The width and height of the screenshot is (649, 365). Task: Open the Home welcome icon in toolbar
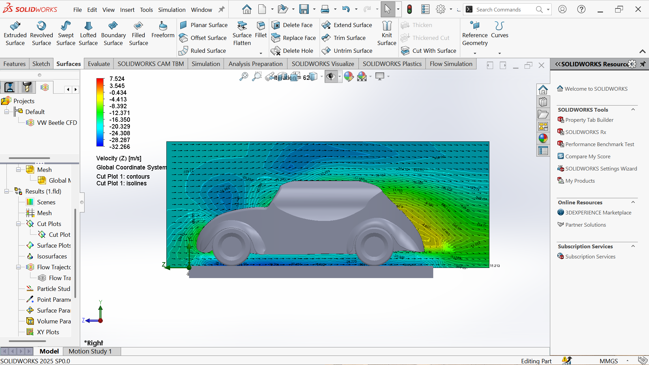[247, 9]
